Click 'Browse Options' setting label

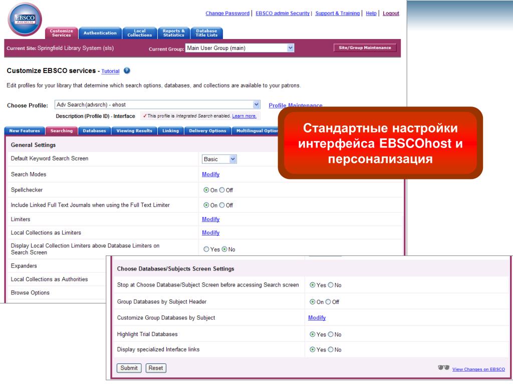click(30, 292)
